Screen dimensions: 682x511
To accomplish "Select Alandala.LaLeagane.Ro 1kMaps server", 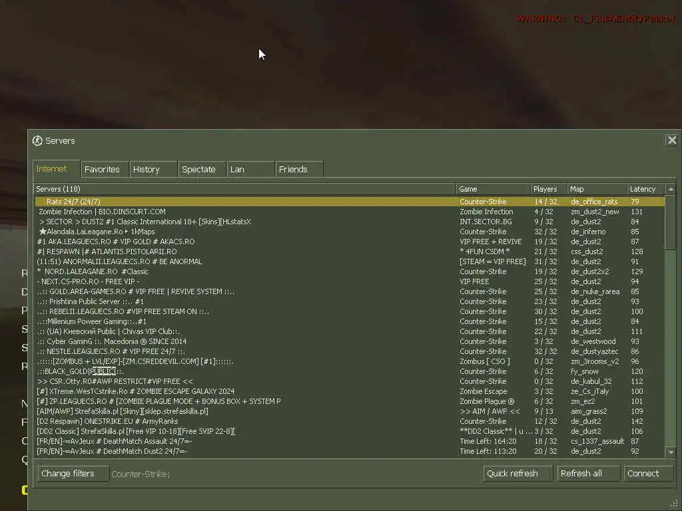I will (350, 232).
